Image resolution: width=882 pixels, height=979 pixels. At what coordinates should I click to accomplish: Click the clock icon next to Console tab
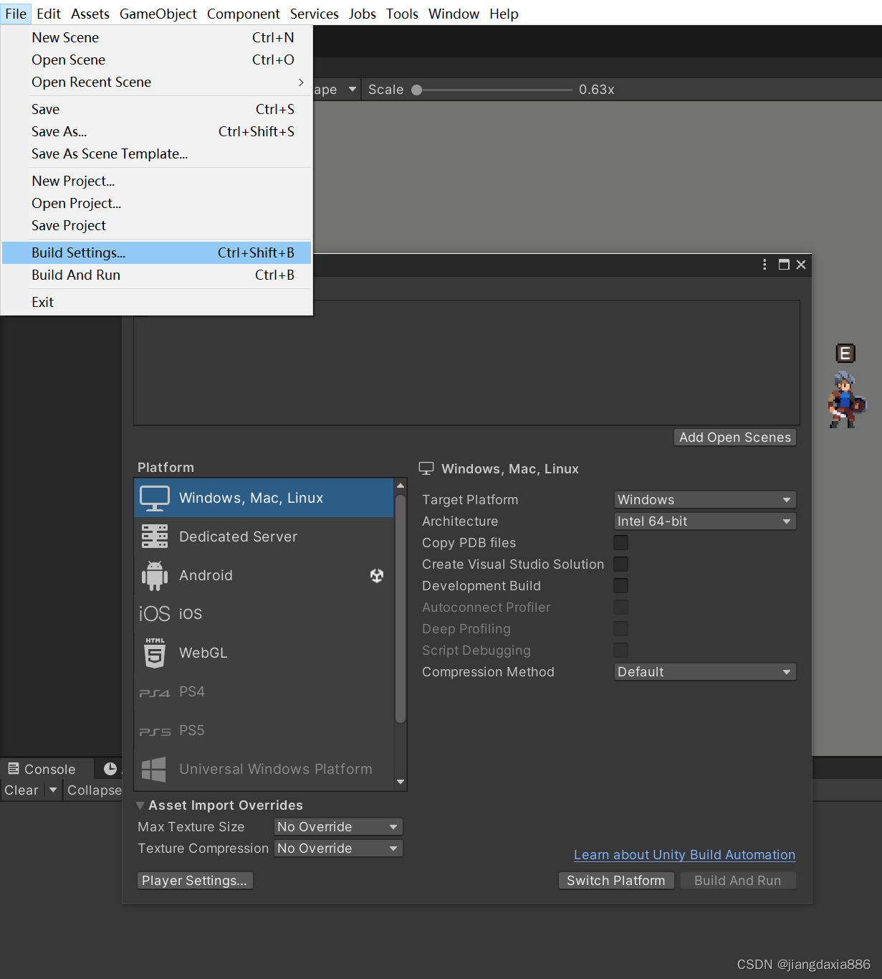click(110, 769)
